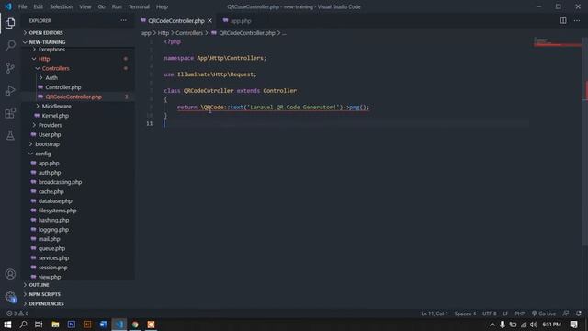Click the system clock showing 6:51 PM
This screenshot has height=331, width=588.
pos(551,325)
